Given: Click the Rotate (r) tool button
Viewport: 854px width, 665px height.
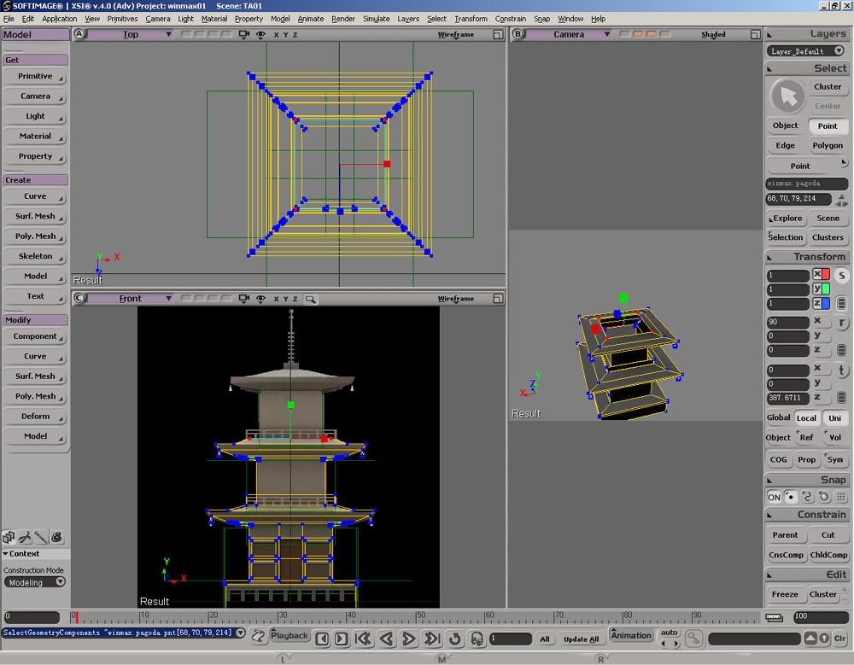Looking at the screenshot, I should [x=841, y=323].
